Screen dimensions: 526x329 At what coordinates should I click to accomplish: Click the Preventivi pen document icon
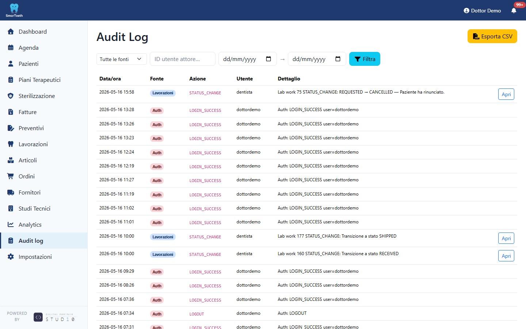(x=11, y=128)
